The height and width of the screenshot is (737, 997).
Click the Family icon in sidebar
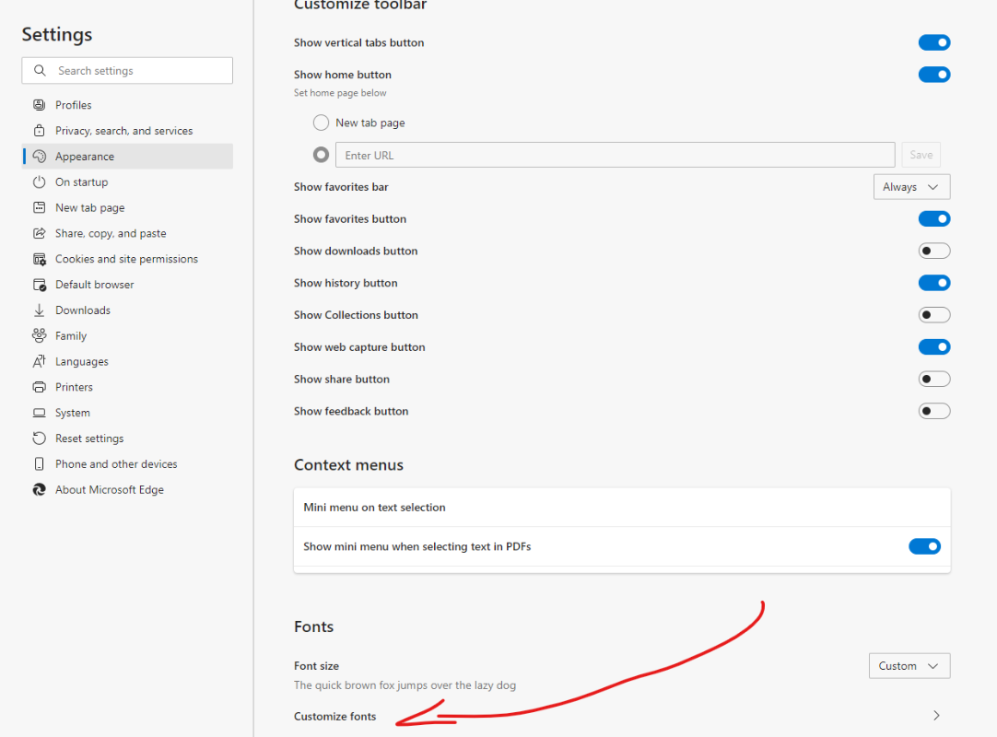tap(39, 336)
